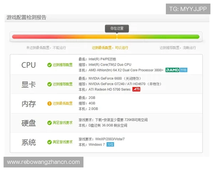Viewport: 214px width, 171px height.
Task: Click 达到推荐配置 status in 显卡 row
Action: coord(63,84)
